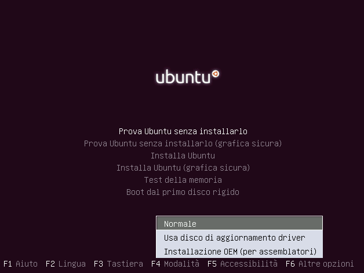Open 'Altre opzioni' in bottom bar
Screen dimensions: 364x273
tap(326, 264)
